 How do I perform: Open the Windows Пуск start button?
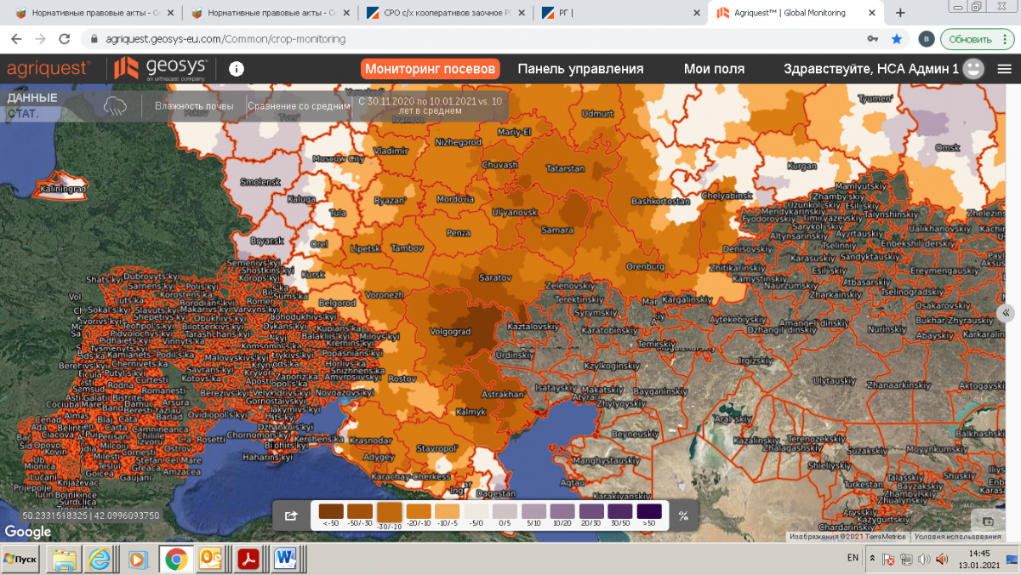click(x=20, y=559)
